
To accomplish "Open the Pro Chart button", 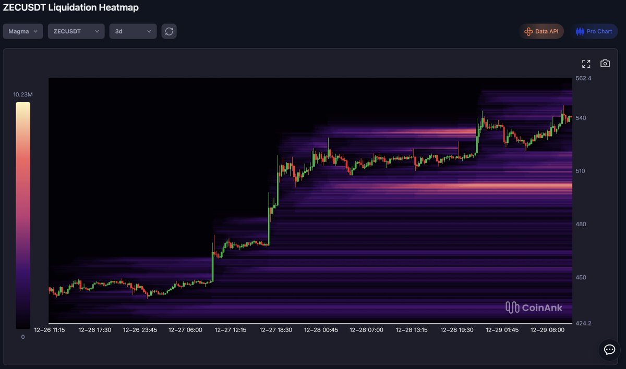I will [594, 31].
